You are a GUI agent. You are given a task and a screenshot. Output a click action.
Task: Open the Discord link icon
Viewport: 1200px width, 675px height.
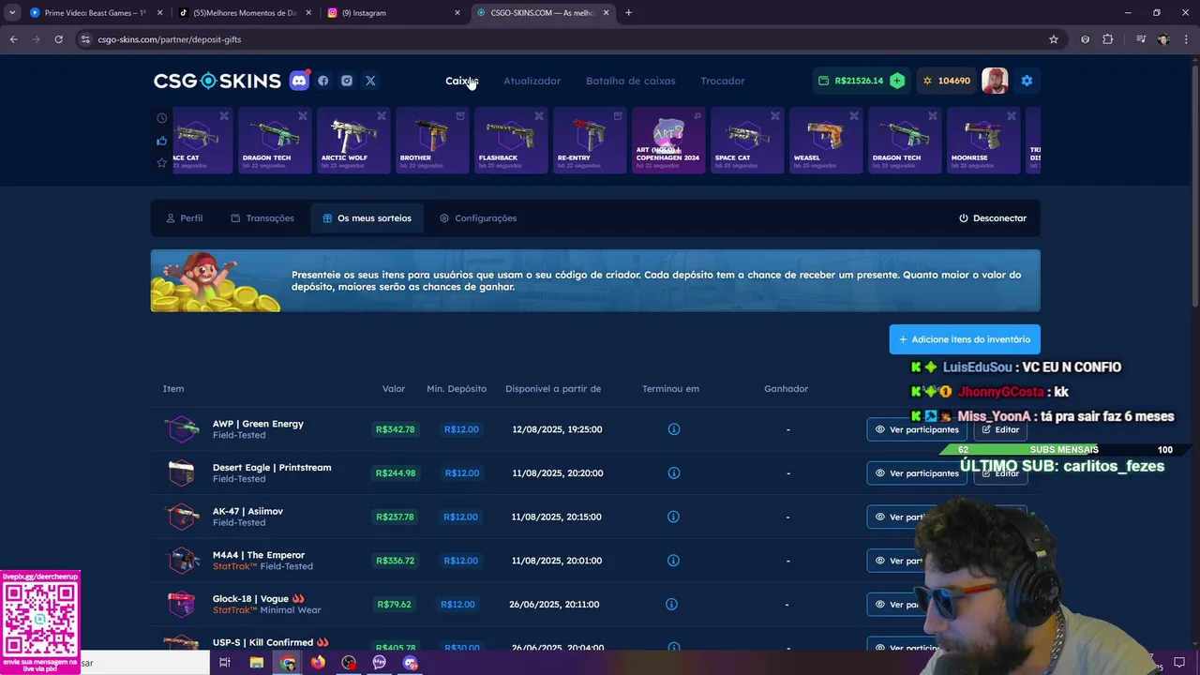299,81
